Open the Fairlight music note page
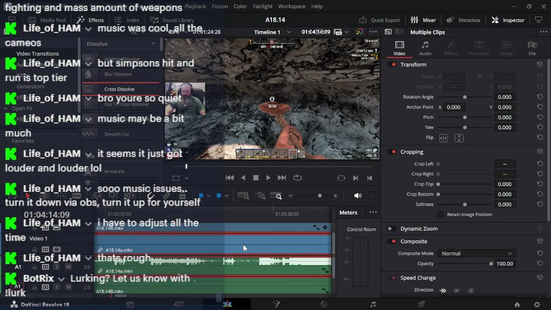 373,304
